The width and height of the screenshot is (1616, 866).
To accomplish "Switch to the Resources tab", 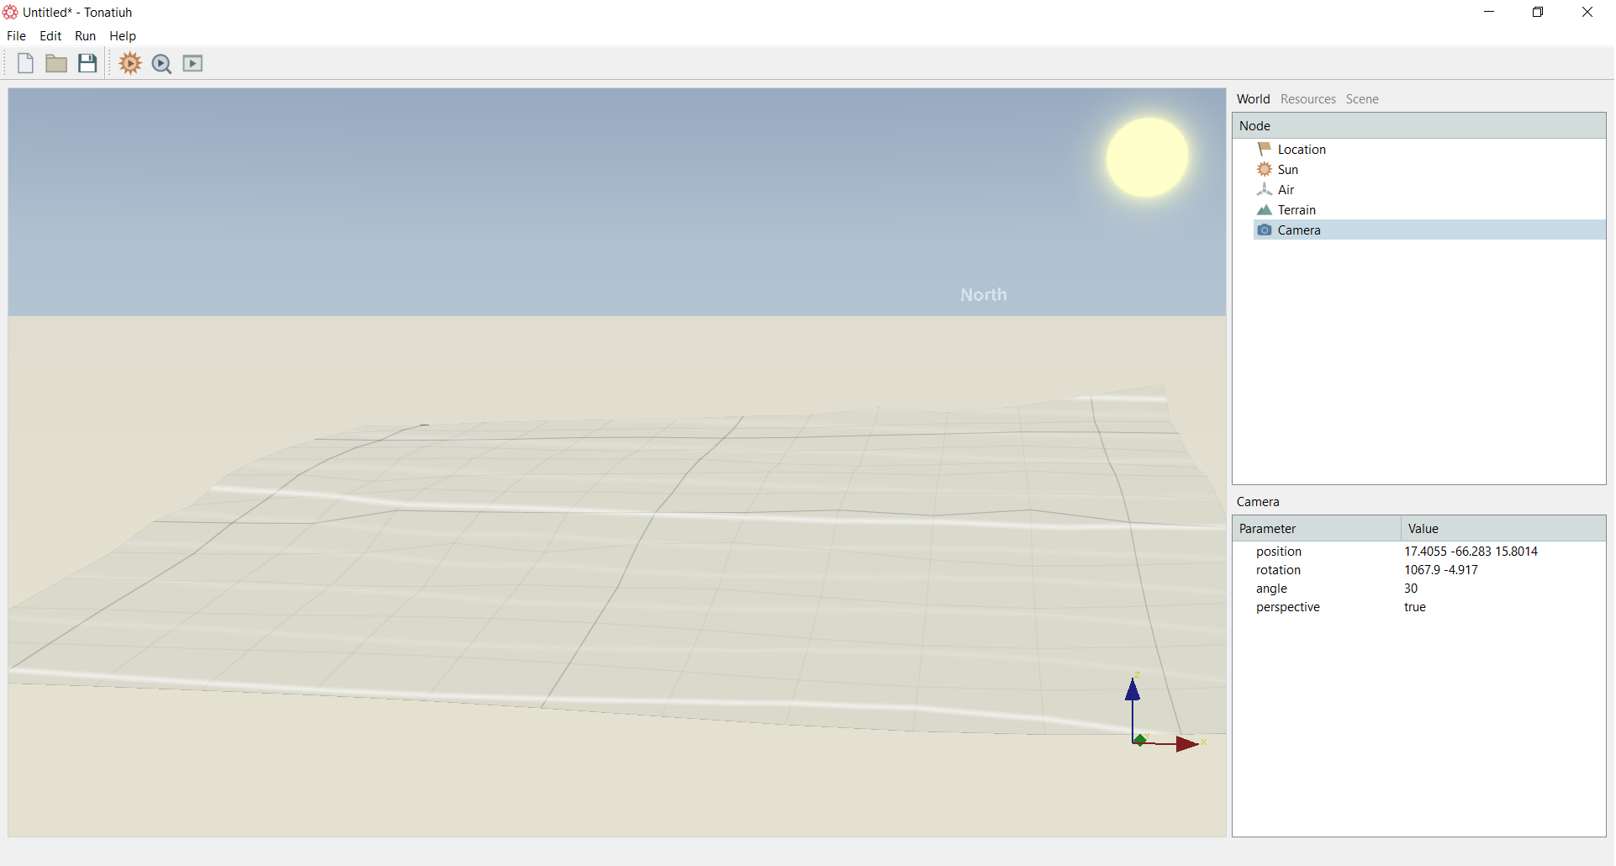I will point(1307,99).
